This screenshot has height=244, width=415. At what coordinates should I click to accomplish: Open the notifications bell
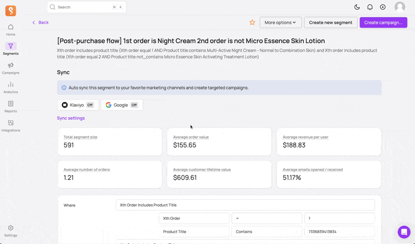point(370,7)
